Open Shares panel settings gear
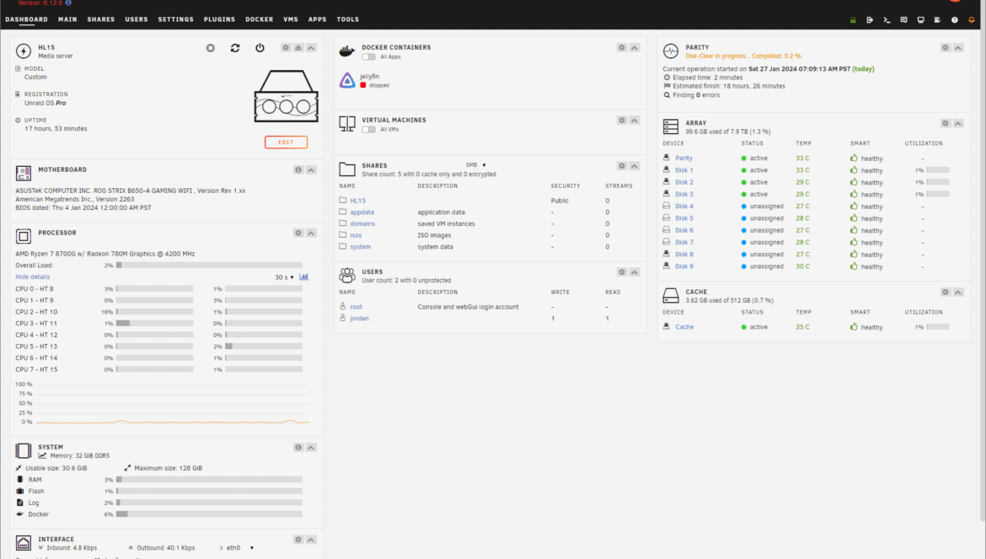This screenshot has width=986, height=559. click(x=622, y=166)
